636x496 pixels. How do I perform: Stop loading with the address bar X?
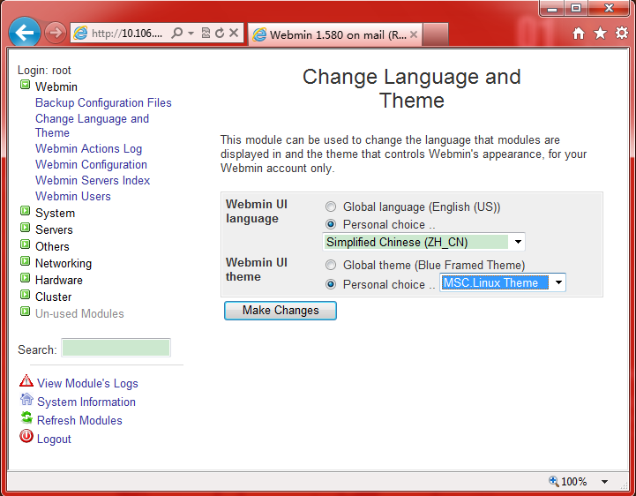234,33
